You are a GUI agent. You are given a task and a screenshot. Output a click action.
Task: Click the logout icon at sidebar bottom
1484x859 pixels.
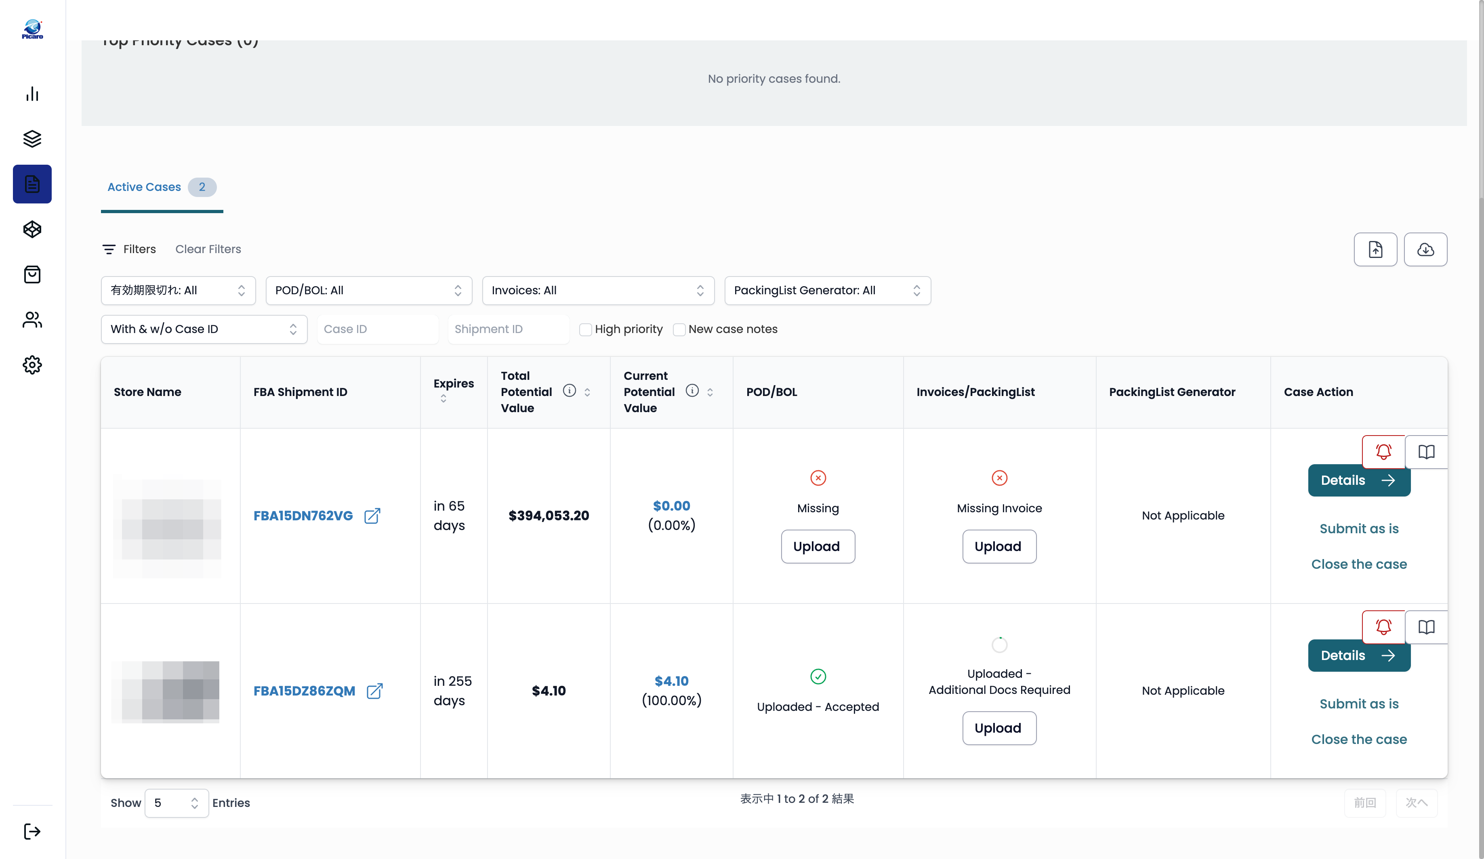coord(32,831)
